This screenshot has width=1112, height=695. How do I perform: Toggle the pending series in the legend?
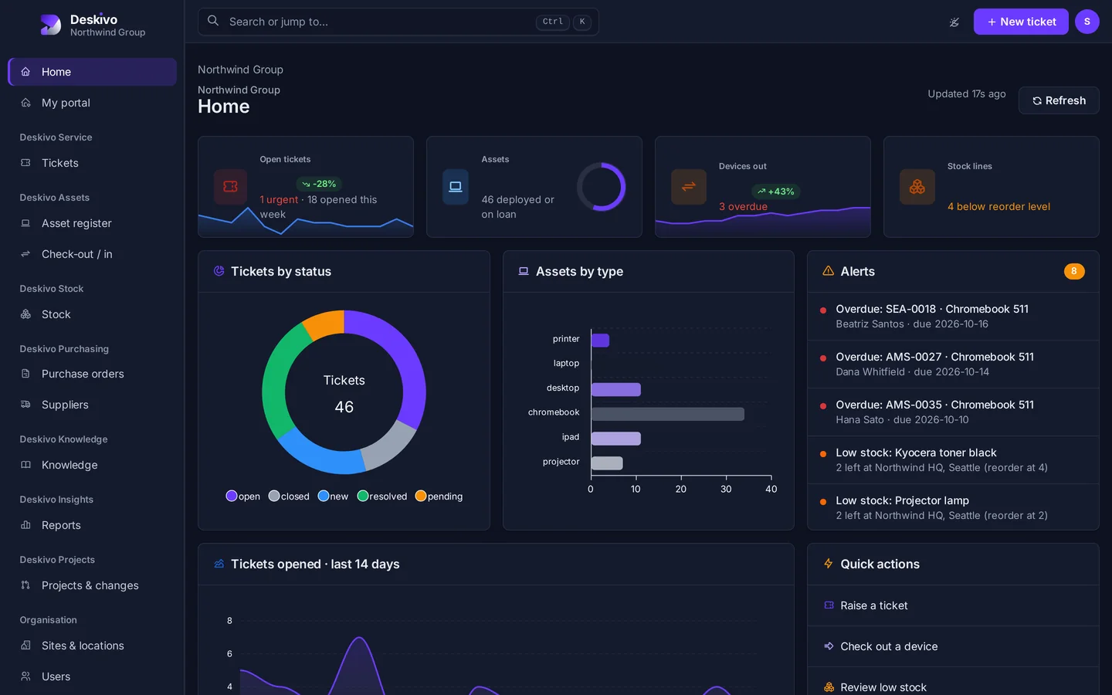click(439, 497)
